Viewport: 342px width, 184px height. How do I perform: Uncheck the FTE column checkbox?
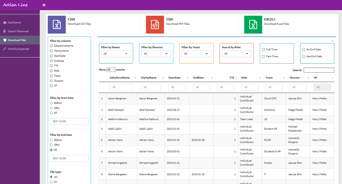click(51, 66)
